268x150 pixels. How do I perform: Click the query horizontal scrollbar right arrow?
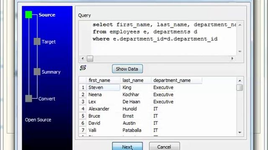(232, 59)
